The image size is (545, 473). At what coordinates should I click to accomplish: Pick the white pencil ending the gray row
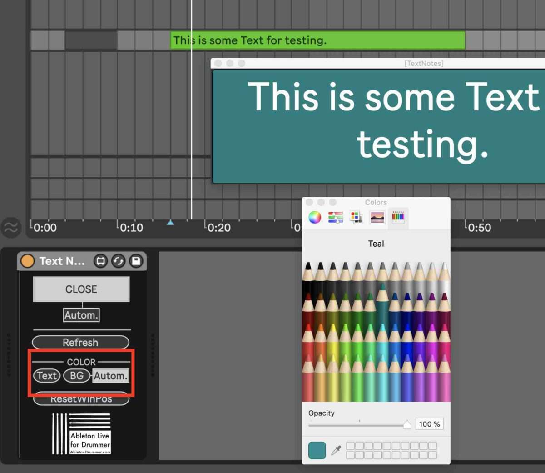click(444, 277)
